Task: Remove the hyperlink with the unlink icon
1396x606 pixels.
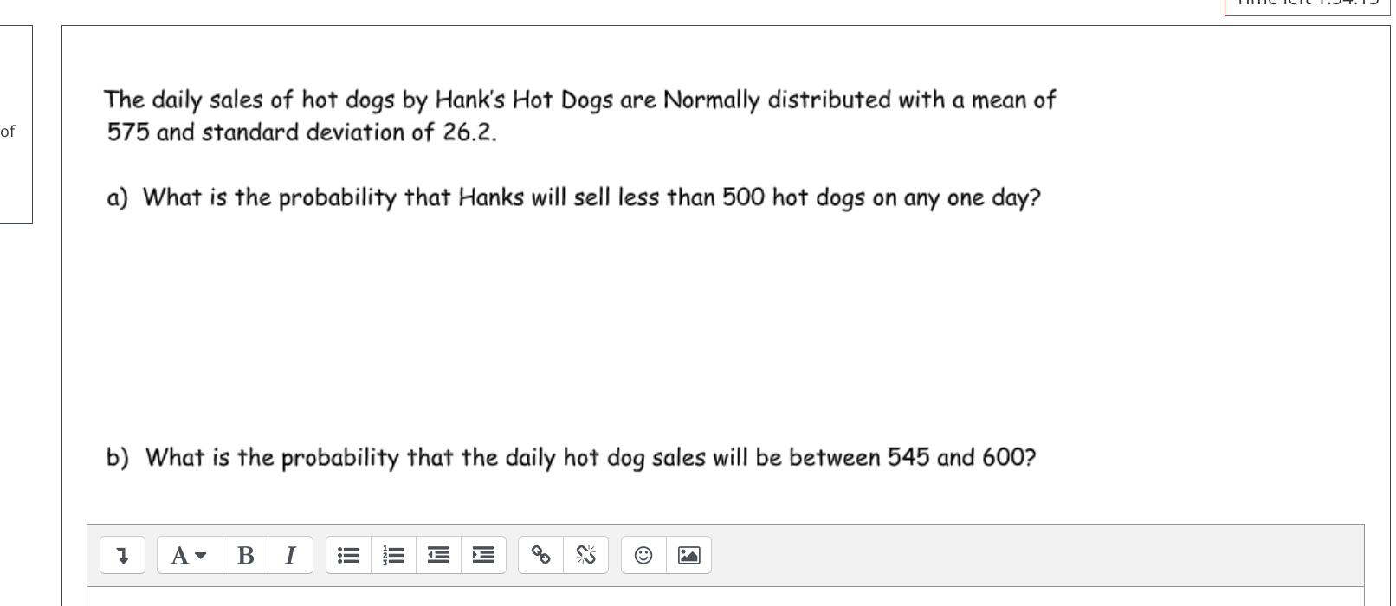Action: click(x=586, y=555)
